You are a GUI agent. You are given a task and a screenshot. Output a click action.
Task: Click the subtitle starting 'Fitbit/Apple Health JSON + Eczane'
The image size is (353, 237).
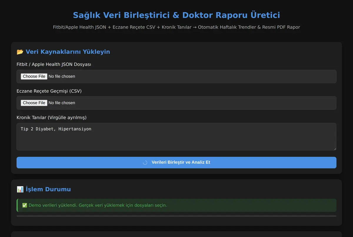pyautogui.click(x=176, y=27)
